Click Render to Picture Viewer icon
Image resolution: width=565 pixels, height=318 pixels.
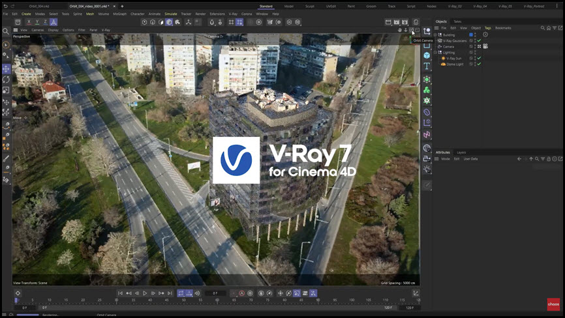click(x=397, y=22)
